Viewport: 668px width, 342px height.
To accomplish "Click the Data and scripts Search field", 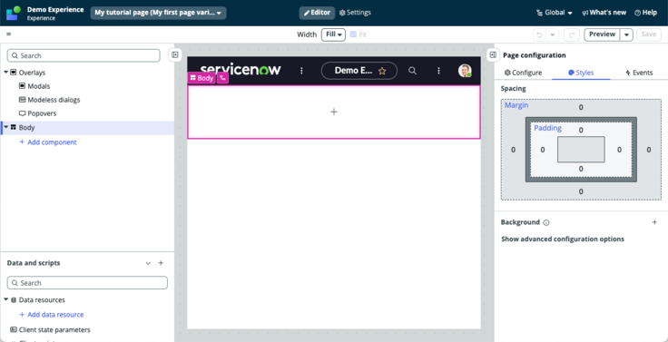I will (x=87, y=283).
